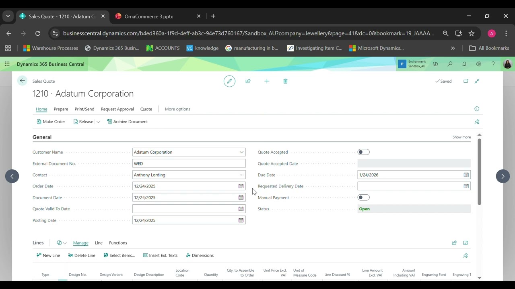
Task: Open Business Central search magnifier
Action: (450, 64)
